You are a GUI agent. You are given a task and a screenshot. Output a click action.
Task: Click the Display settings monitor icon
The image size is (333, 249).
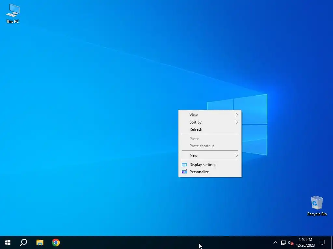pos(184,165)
